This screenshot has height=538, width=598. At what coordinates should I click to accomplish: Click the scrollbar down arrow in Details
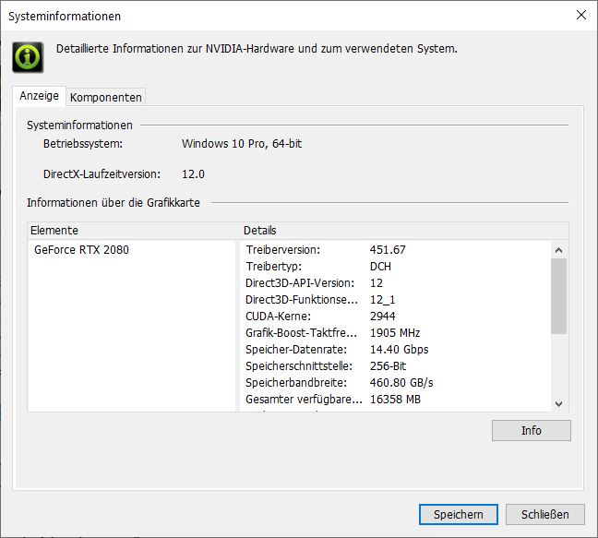(558, 404)
